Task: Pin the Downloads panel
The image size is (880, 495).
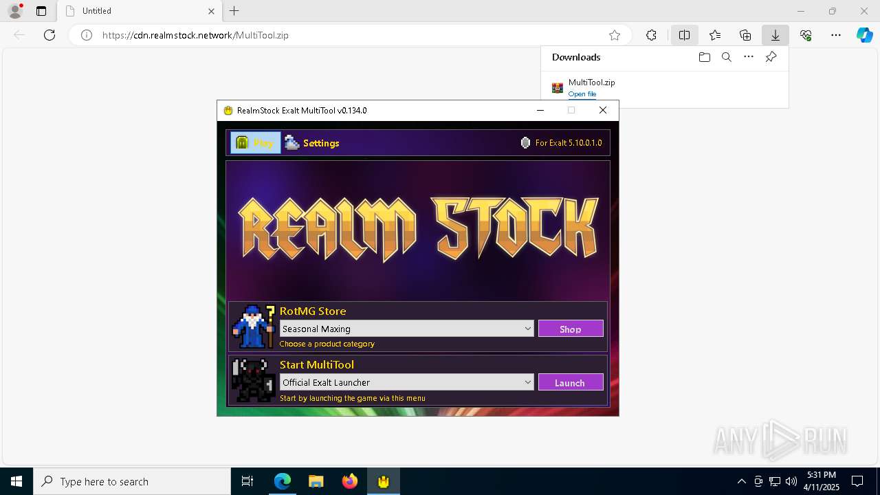Action: (771, 57)
